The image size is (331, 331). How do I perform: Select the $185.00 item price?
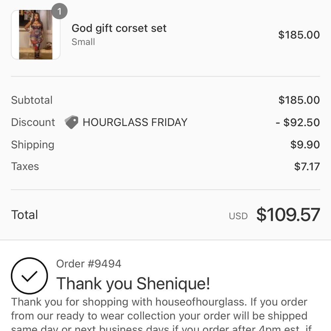tap(299, 34)
